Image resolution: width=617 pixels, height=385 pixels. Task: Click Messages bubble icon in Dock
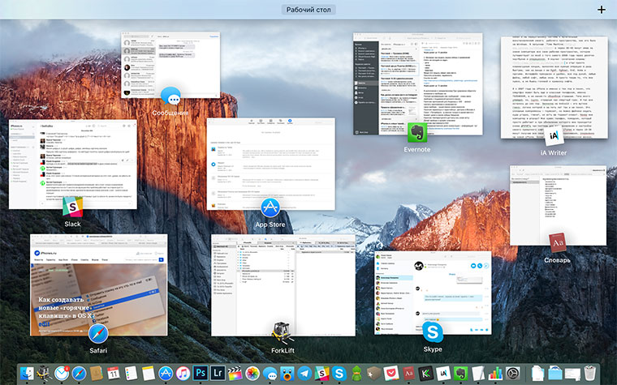pyautogui.click(x=270, y=374)
